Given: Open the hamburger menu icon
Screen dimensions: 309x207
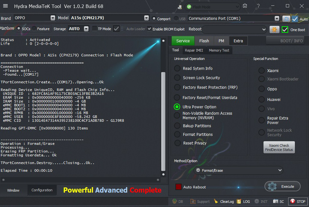Looking at the screenshot, I should click(x=5, y=6).
